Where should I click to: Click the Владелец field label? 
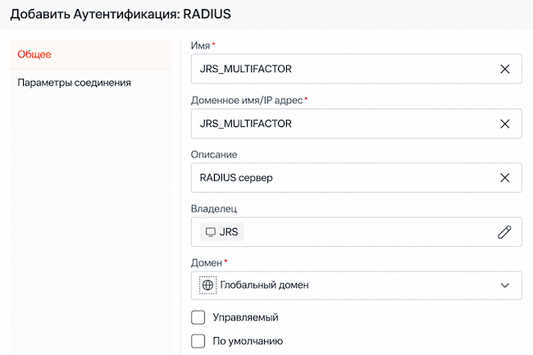pos(214,208)
